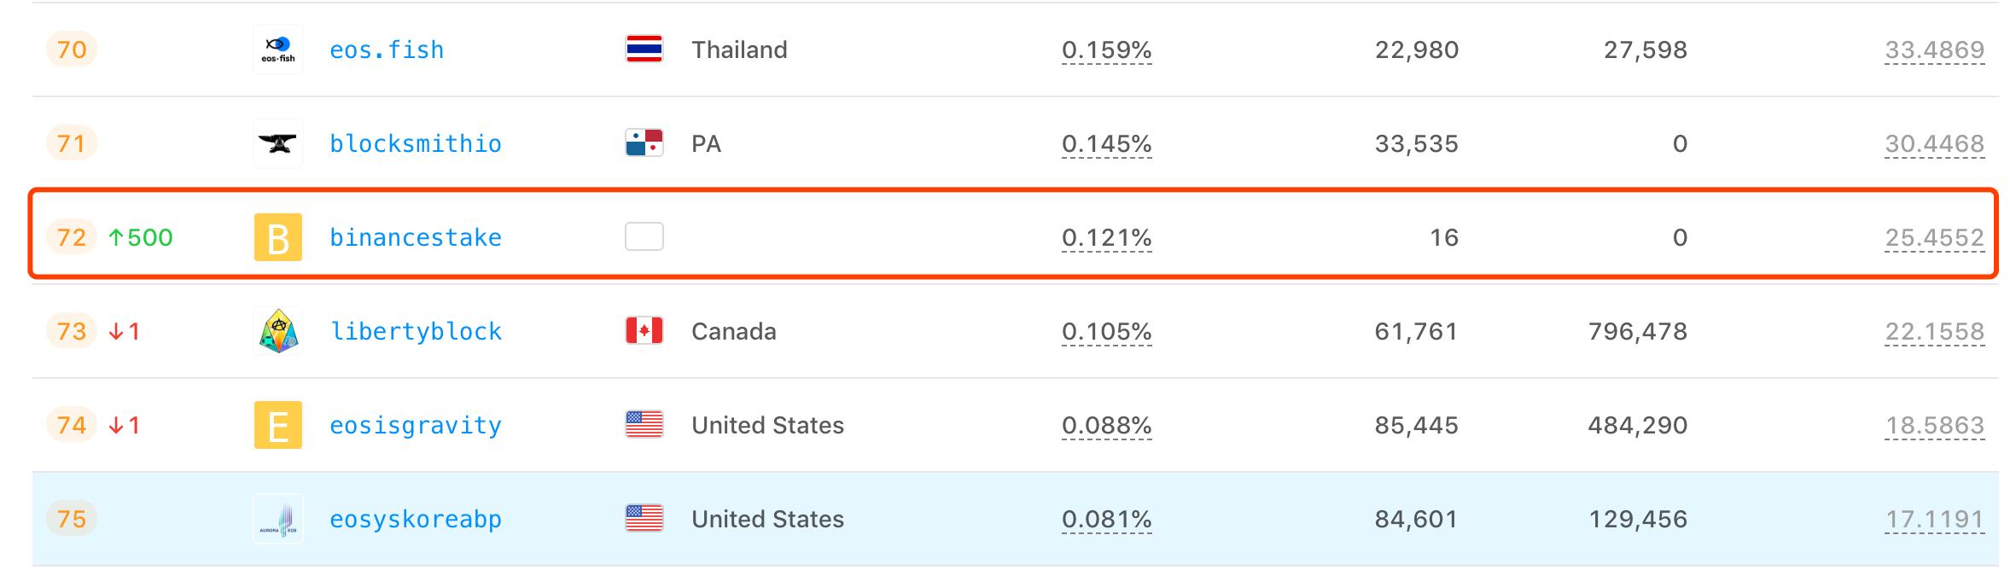2016x570 pixels.
Task: Select the yellow E icon for eosisgravity
Action: 279,424
